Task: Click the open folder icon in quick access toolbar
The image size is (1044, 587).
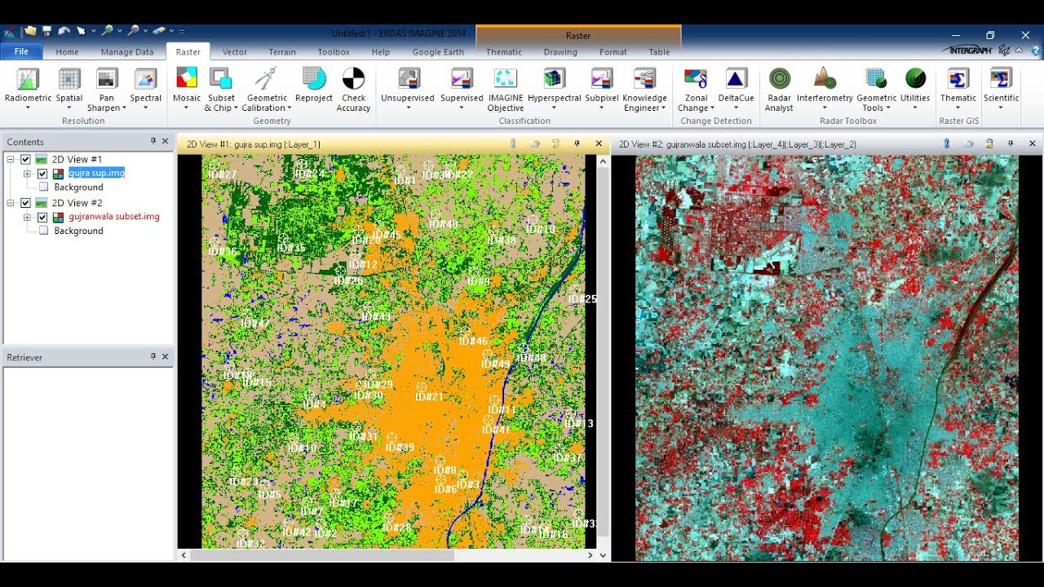Action: pyautogui.click(x=30, y=31)
